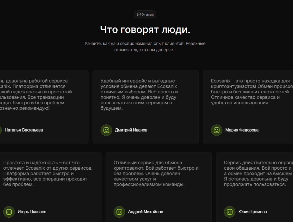This screenshot has width=293, height=222.
Task: Select the name Андрей Михайлов
Action: point(145,212)
